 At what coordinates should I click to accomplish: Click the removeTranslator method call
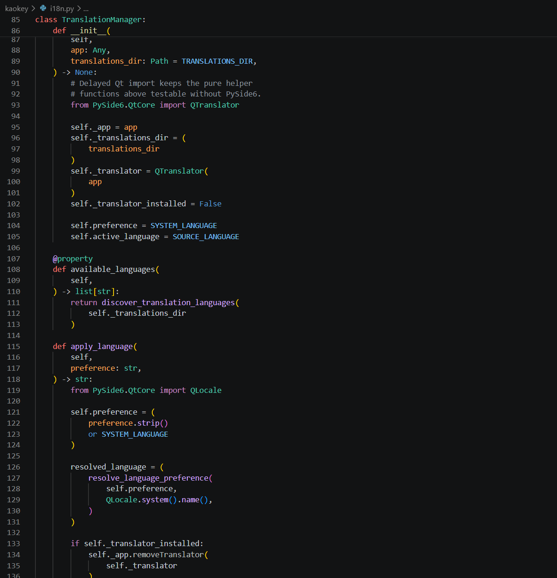pos(168,554)
